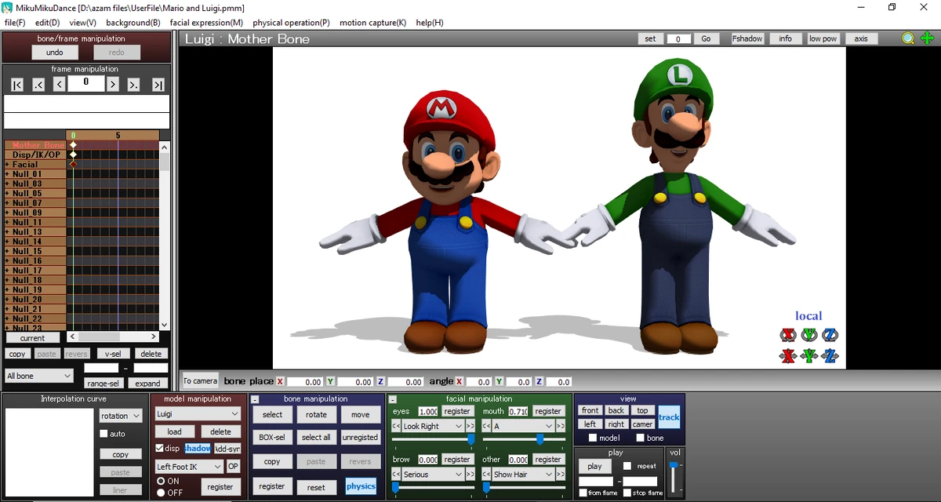
Task: Enable the repeat checkbox in play panel
Action: 627,466
